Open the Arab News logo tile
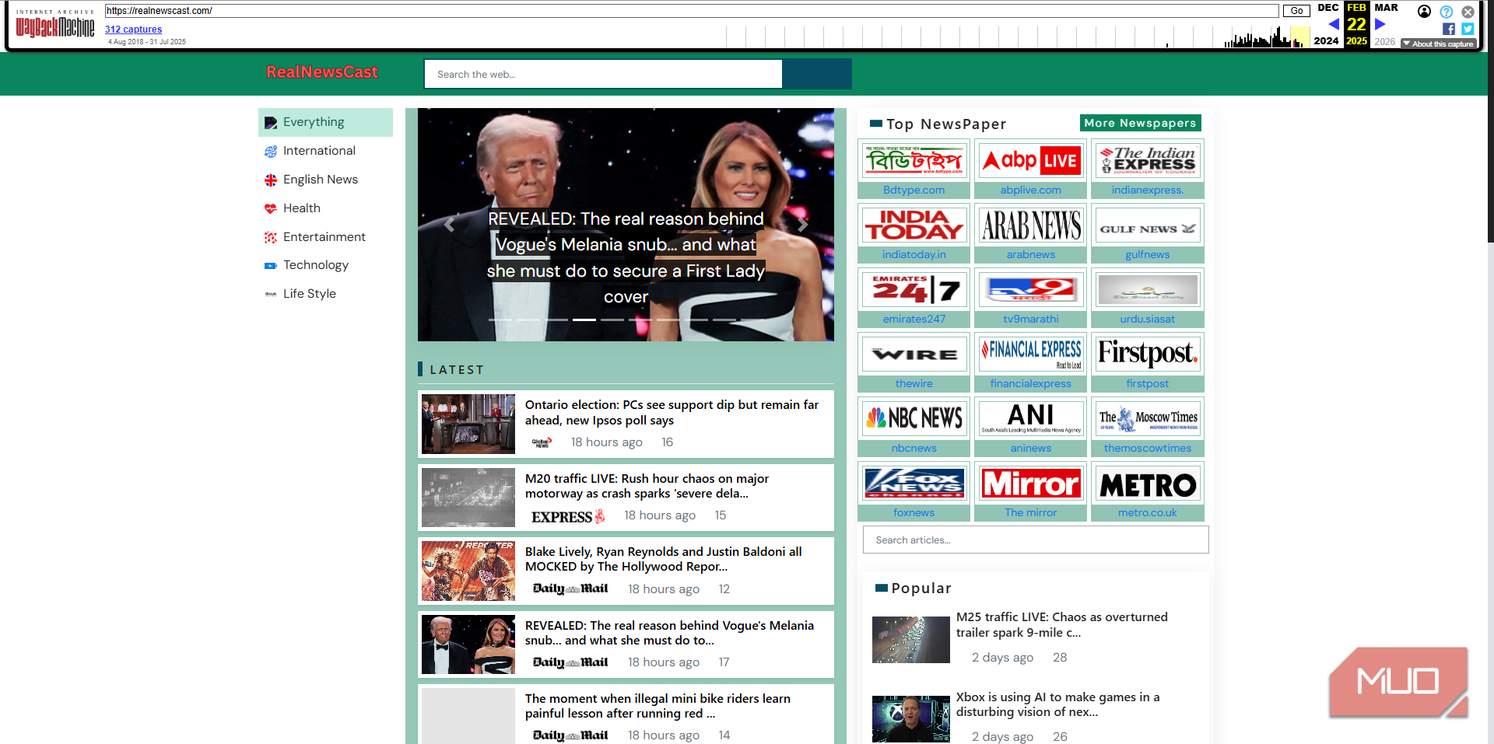This screenshot has height=744, width=1494. click(x=1030, y=225)
